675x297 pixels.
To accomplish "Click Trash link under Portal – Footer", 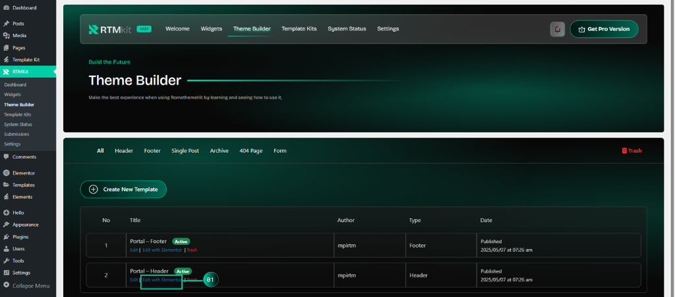I will pos(192,250).
